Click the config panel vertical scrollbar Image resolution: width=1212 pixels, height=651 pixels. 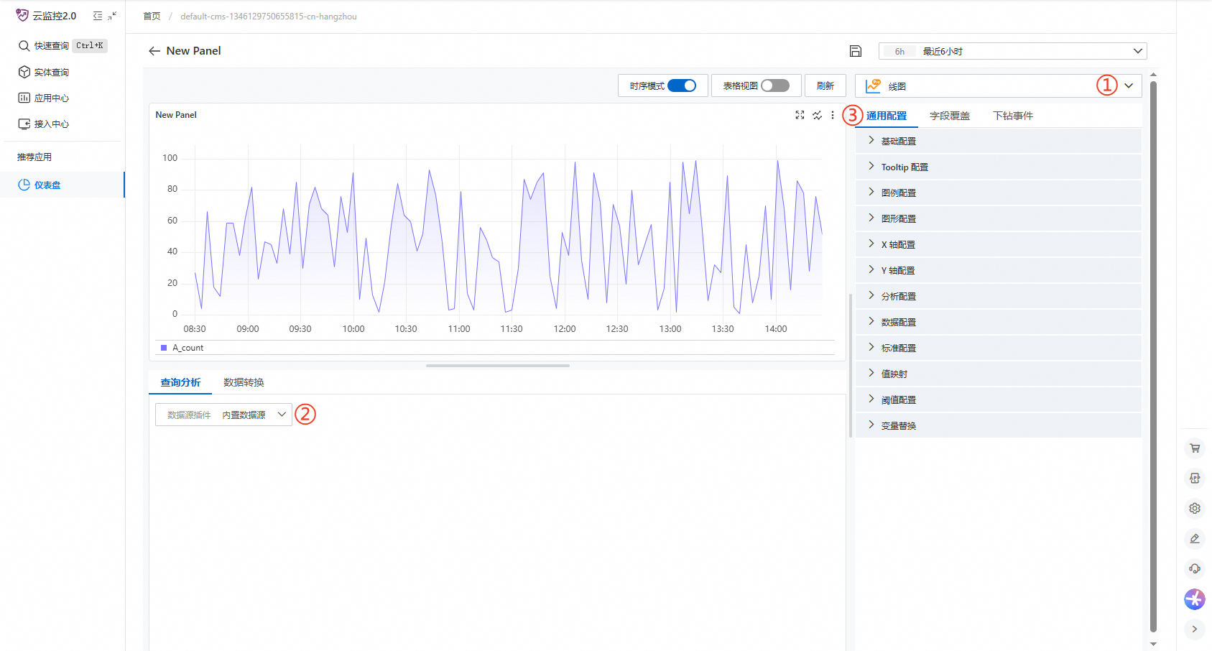[1153, 356]
